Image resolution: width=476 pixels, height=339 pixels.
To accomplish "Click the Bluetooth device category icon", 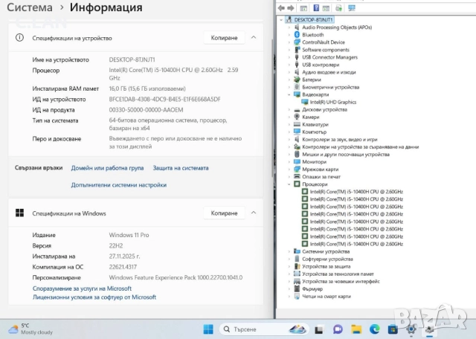I will (297, 35).
